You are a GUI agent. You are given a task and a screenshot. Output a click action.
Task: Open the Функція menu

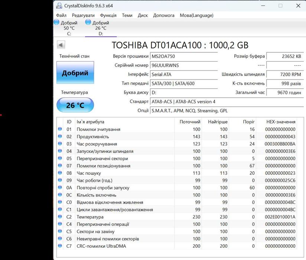pyautogui.click(x=108, y=15)
